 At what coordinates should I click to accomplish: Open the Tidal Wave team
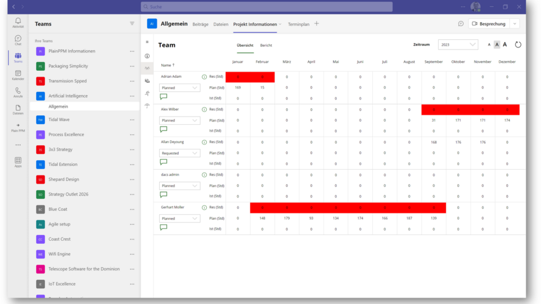point(58,119)
